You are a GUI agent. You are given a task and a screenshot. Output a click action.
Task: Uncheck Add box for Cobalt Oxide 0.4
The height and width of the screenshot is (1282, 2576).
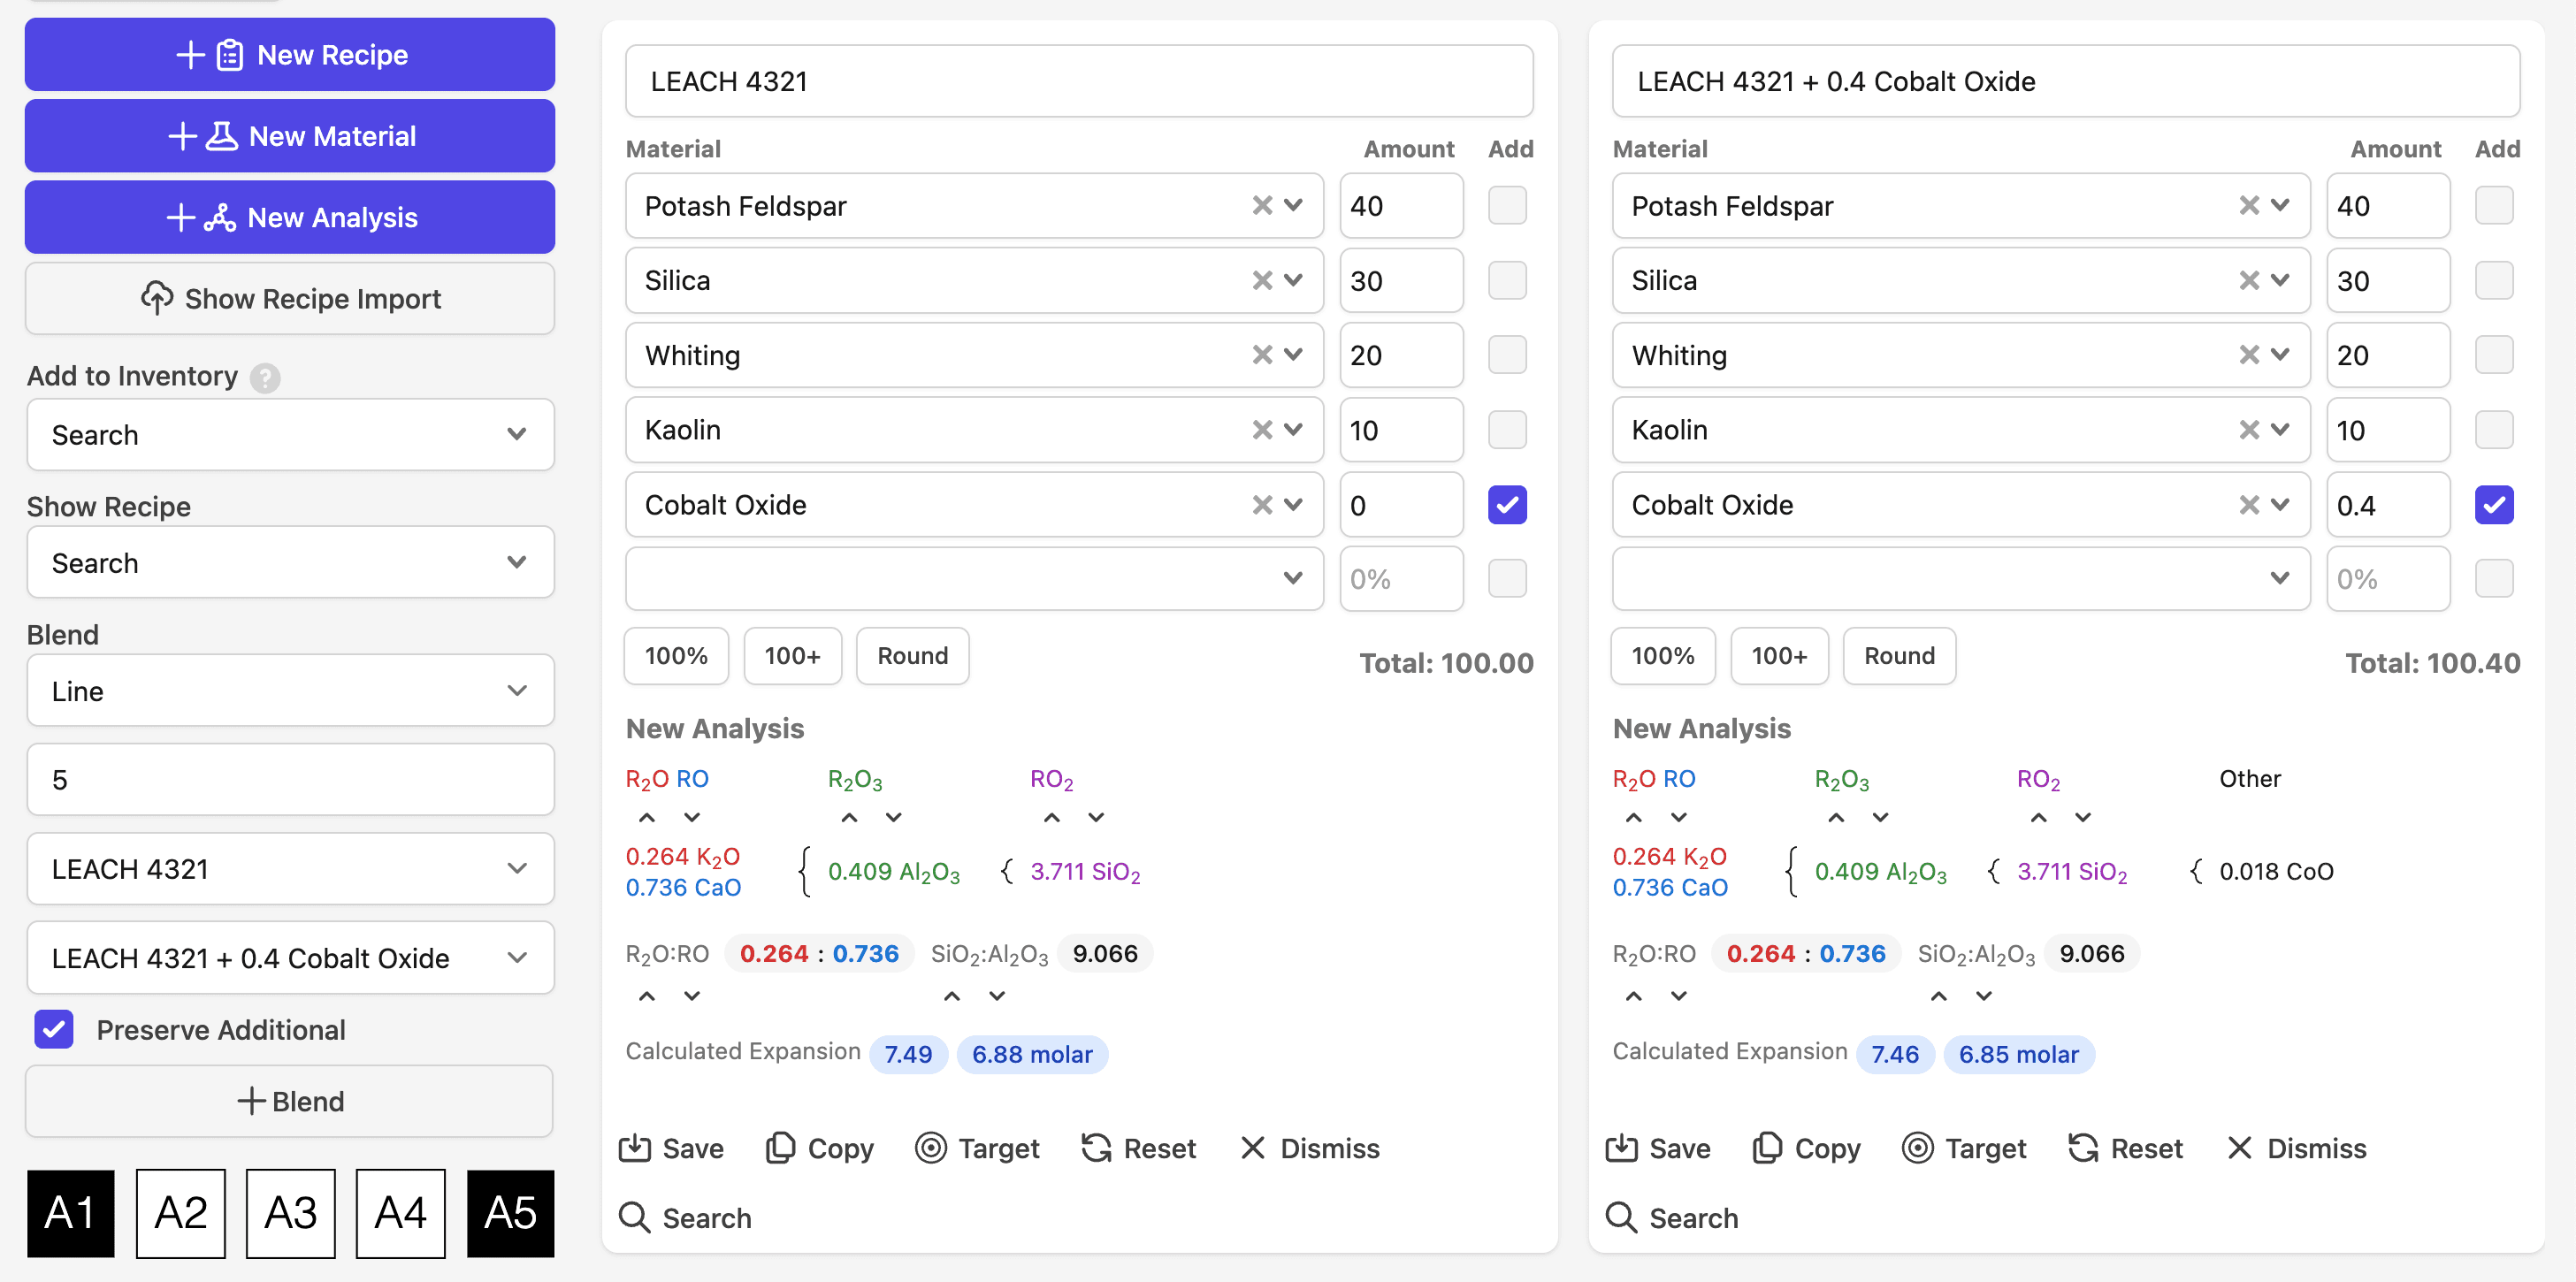(2493, 505)
